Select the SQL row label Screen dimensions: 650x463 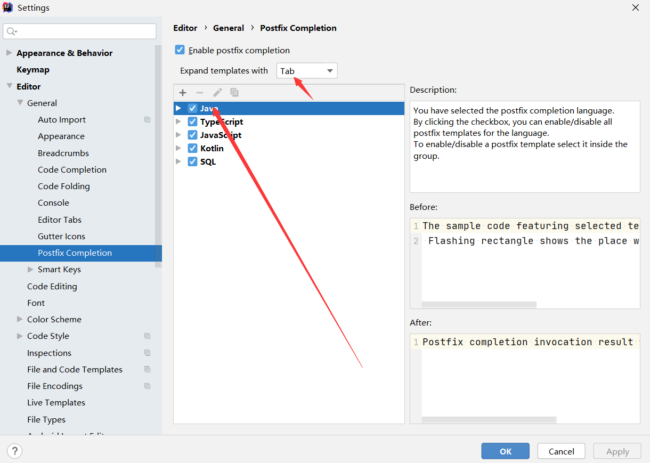(x=208, y=161)
